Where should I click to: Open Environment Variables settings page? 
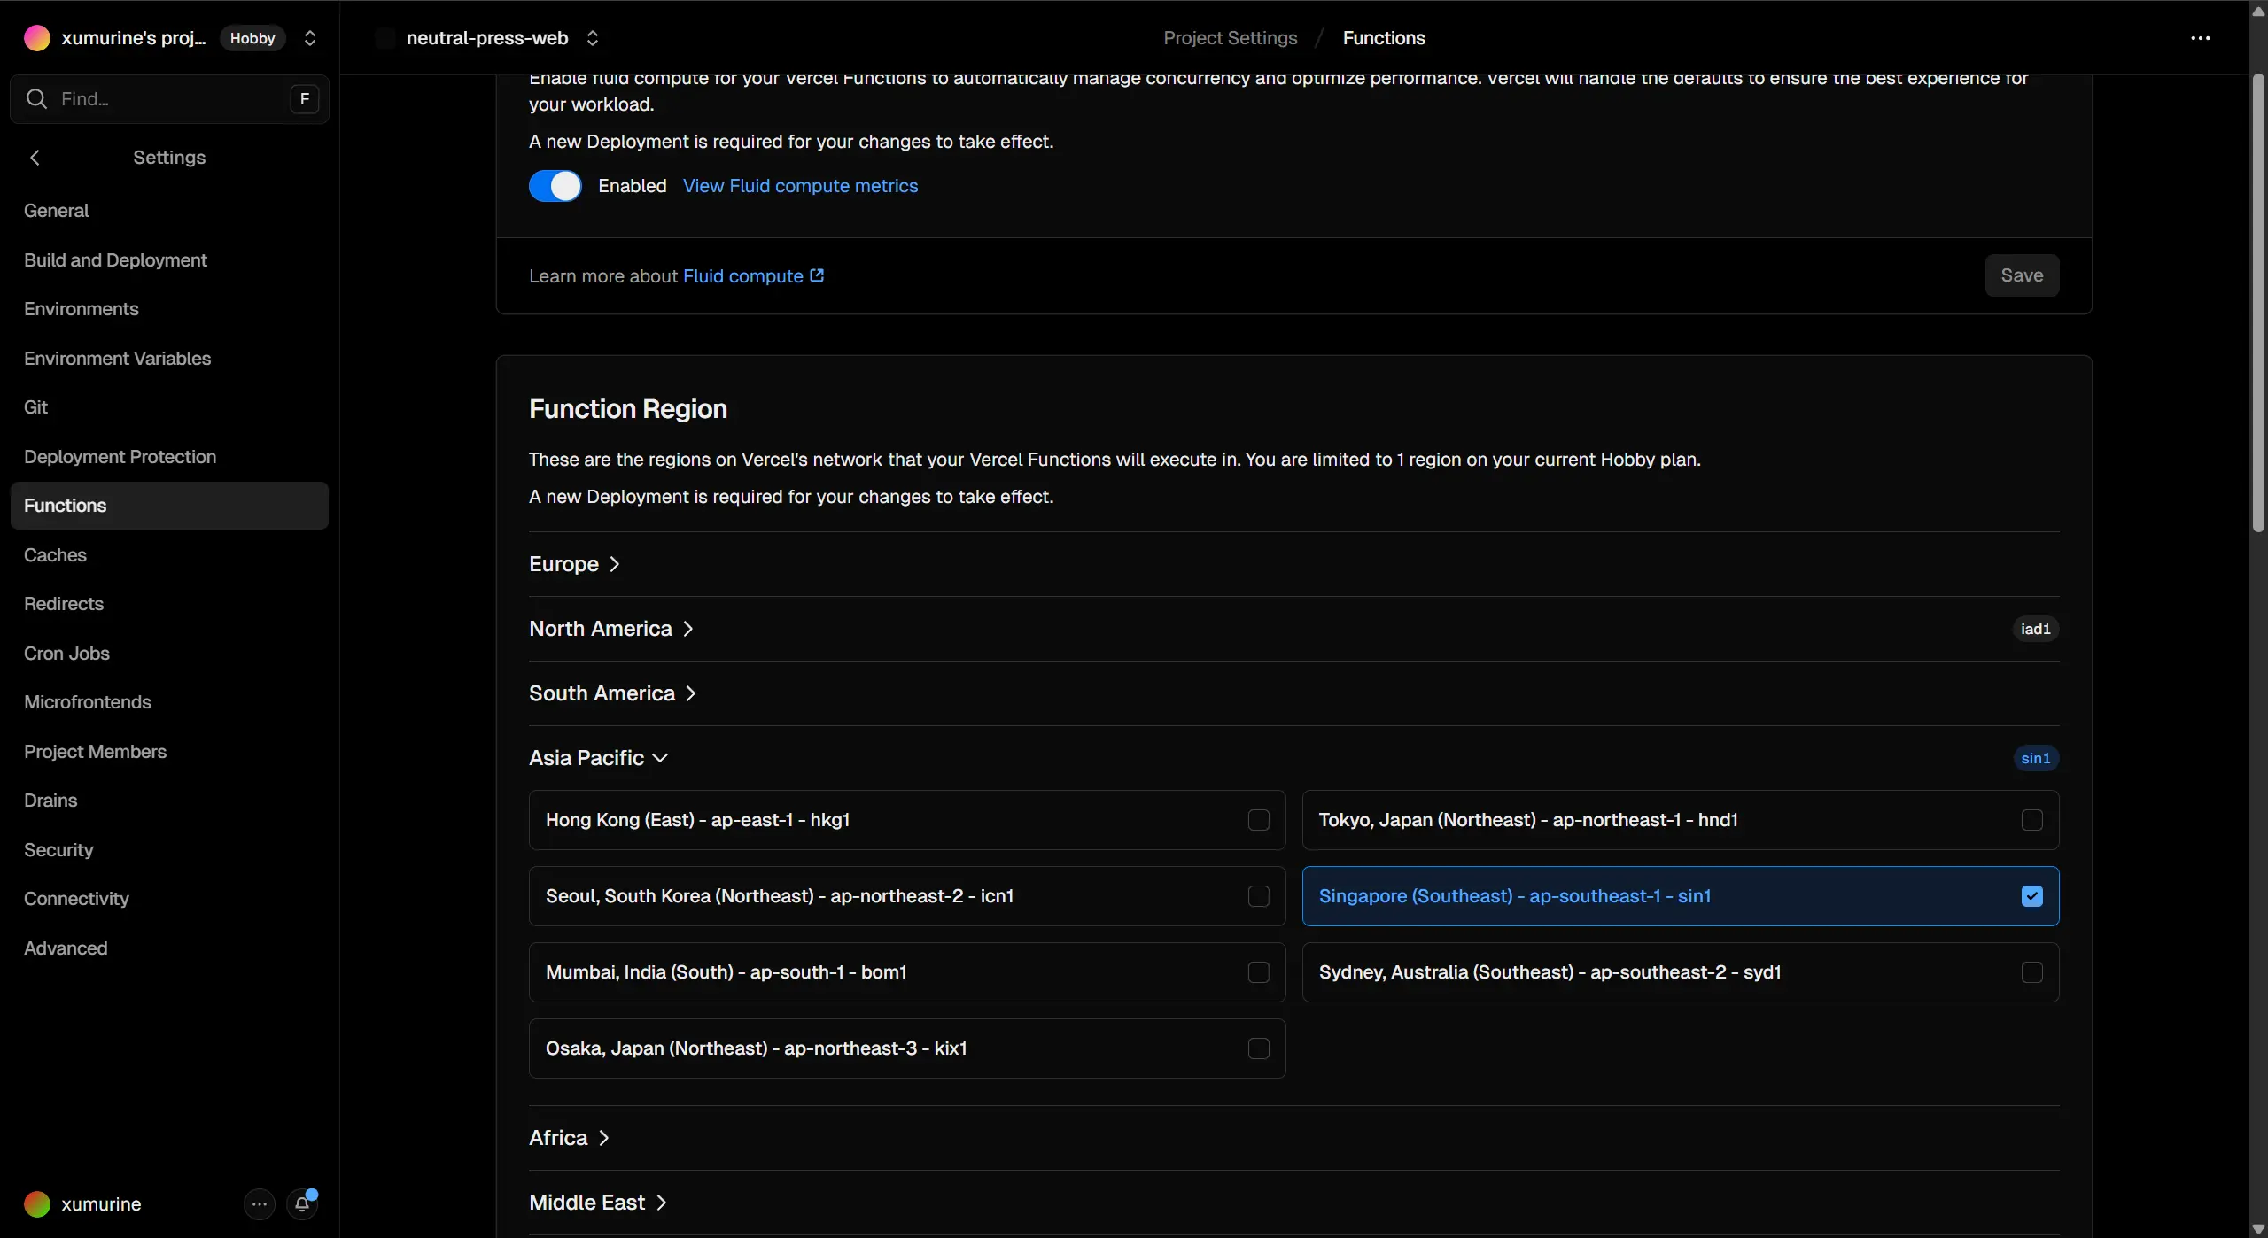pos(117,359)
